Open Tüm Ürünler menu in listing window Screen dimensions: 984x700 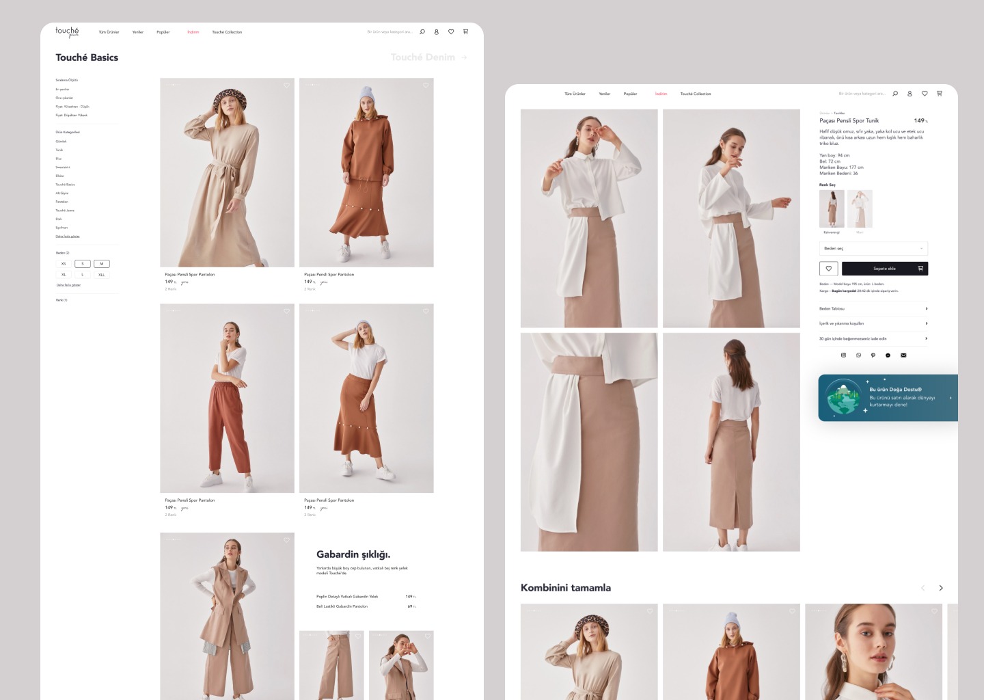click(x=109, y=32)
